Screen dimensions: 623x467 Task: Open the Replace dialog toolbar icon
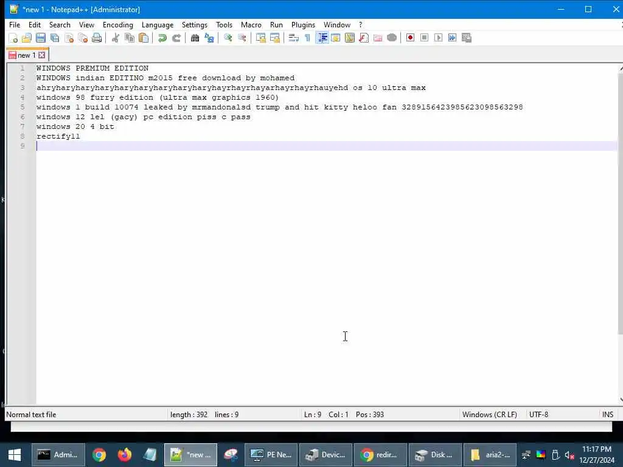pyautogui.click(x=209, y=38)
